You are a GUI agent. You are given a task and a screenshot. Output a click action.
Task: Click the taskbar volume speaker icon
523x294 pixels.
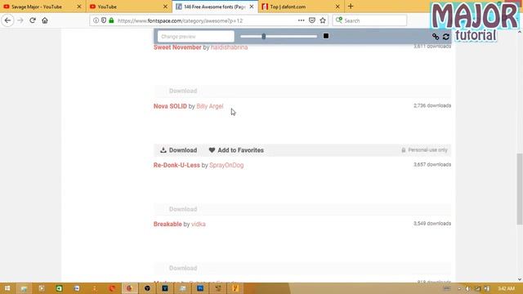click(x=467, y=288)
